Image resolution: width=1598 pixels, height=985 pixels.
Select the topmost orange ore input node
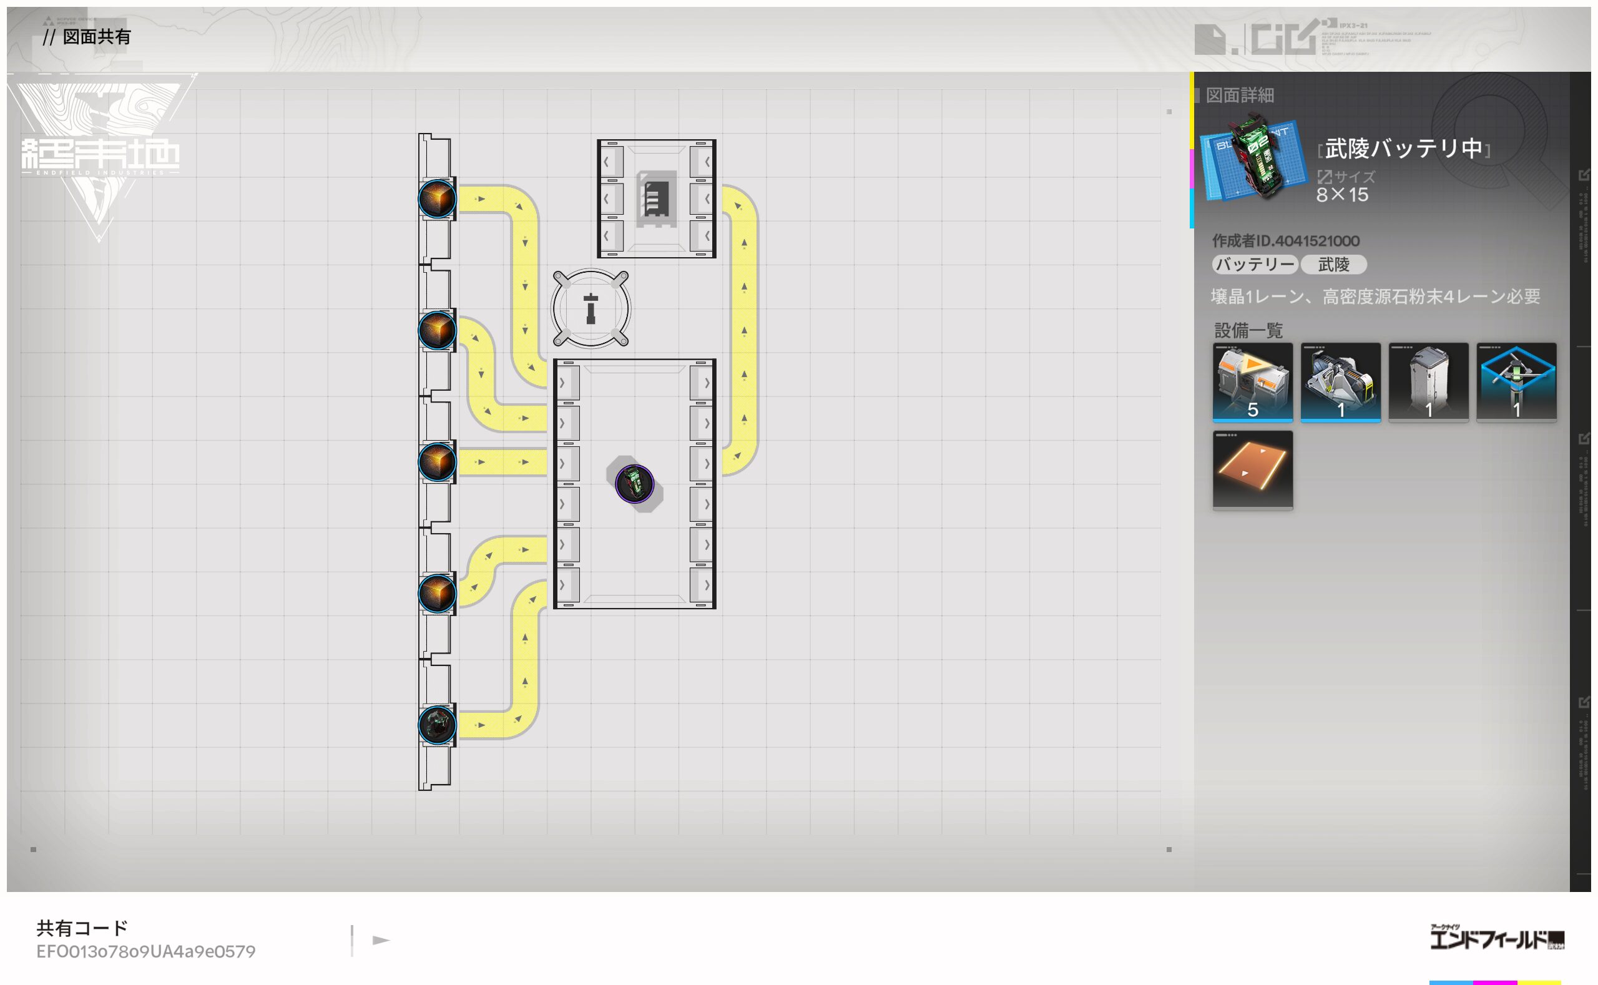(436, 198)
